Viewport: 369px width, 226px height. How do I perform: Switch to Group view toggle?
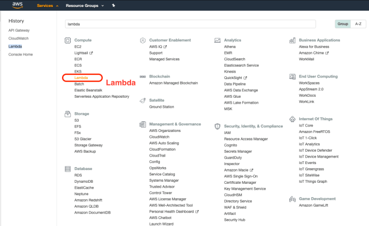(343, 24)
